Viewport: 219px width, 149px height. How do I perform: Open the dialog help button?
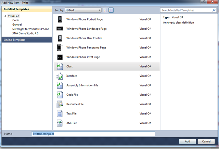[204, 2]
